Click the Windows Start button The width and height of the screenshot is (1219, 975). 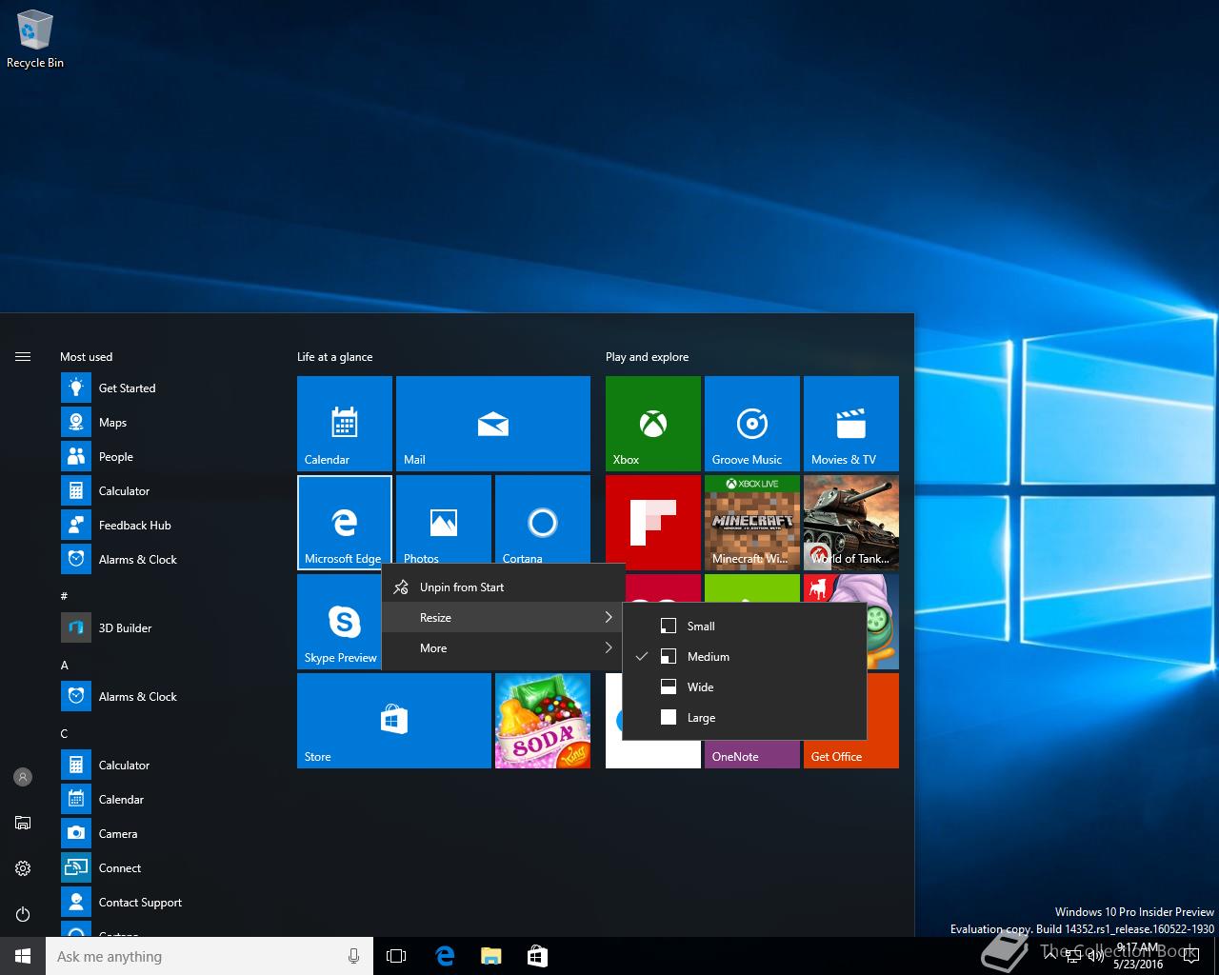point(23,956)
